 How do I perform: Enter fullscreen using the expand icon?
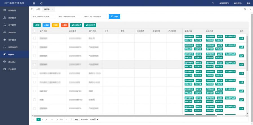click(213, 3)
